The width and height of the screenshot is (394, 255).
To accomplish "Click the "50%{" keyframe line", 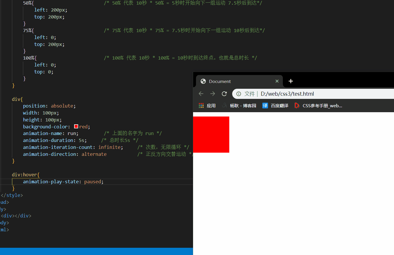I will 28,3.
